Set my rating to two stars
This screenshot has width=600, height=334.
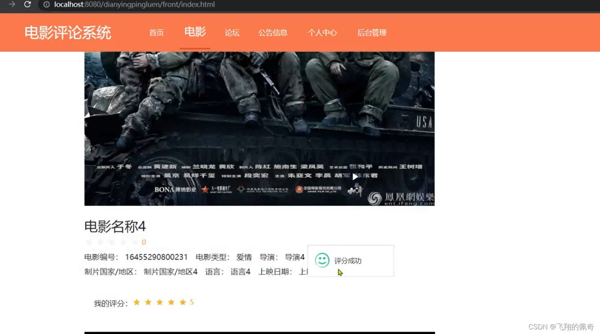tap(148, 302)
